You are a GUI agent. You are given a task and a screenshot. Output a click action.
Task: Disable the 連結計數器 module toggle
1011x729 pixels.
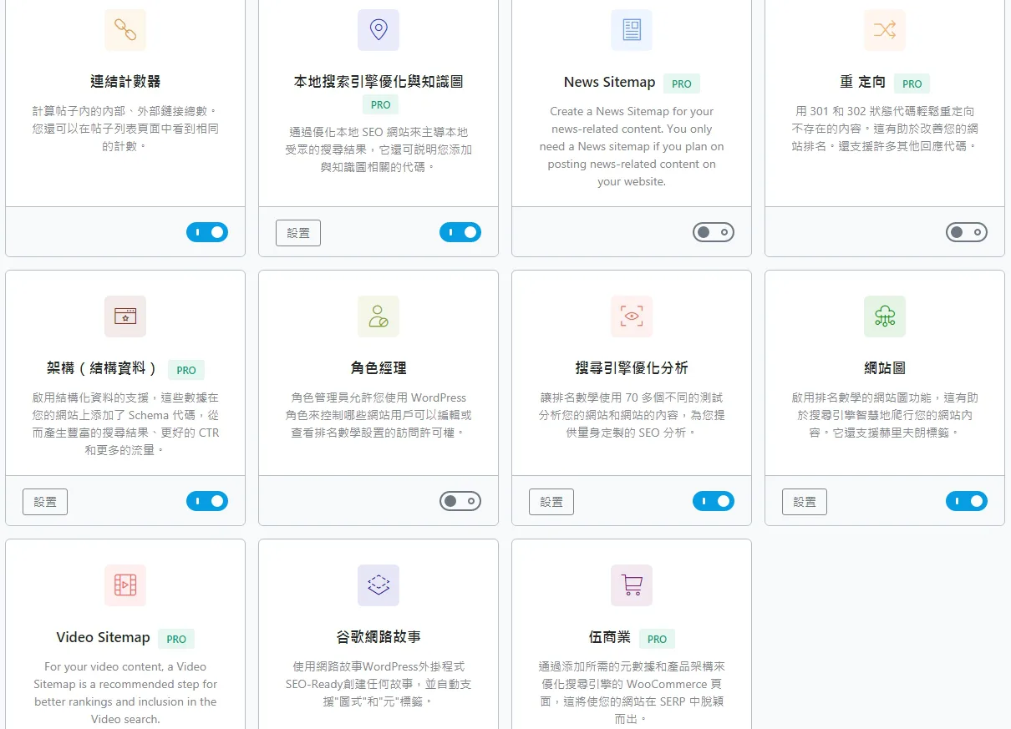(207, 232)
